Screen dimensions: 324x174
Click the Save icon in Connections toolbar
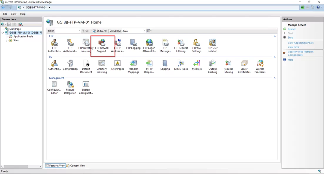(x=9, y=24)
